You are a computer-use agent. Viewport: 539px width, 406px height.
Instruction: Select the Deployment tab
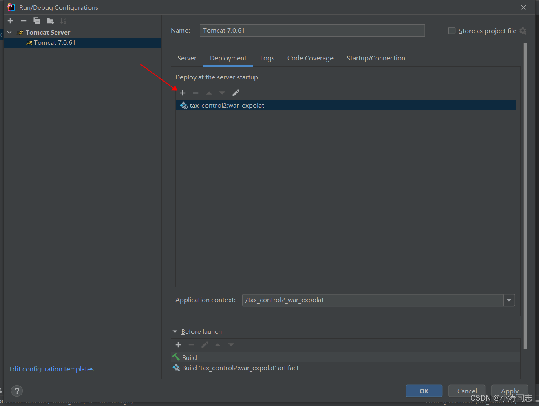point(228,58)
